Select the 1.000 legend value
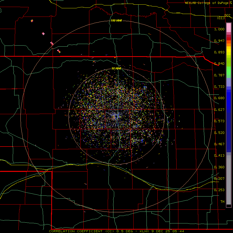Viewport: 233px width, 233px height. 219,29
